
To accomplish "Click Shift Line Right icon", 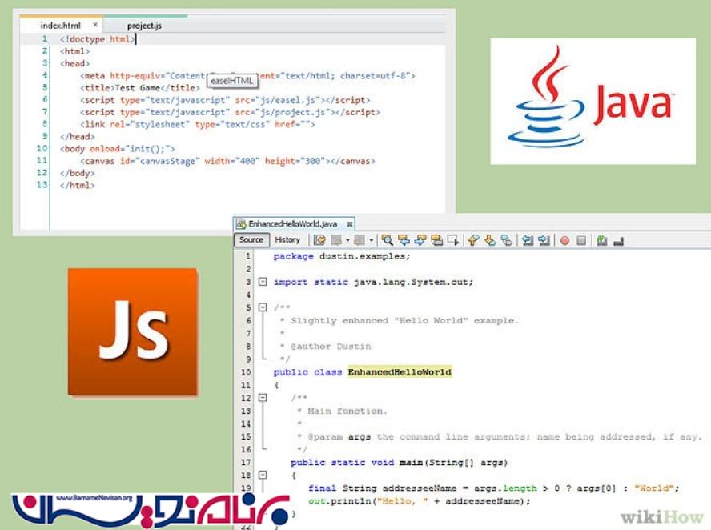I will (544, 240).
